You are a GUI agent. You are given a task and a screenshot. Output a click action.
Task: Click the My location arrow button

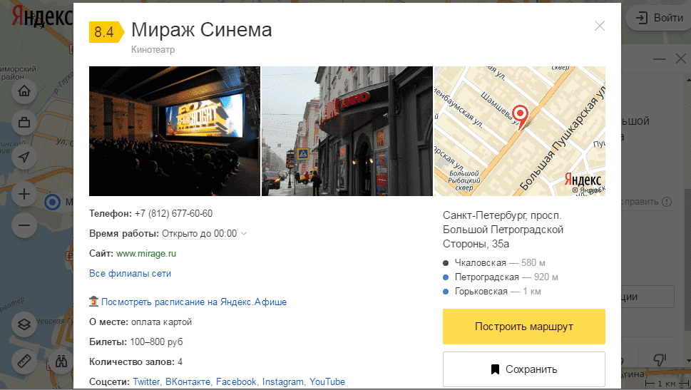click(24, 157)
